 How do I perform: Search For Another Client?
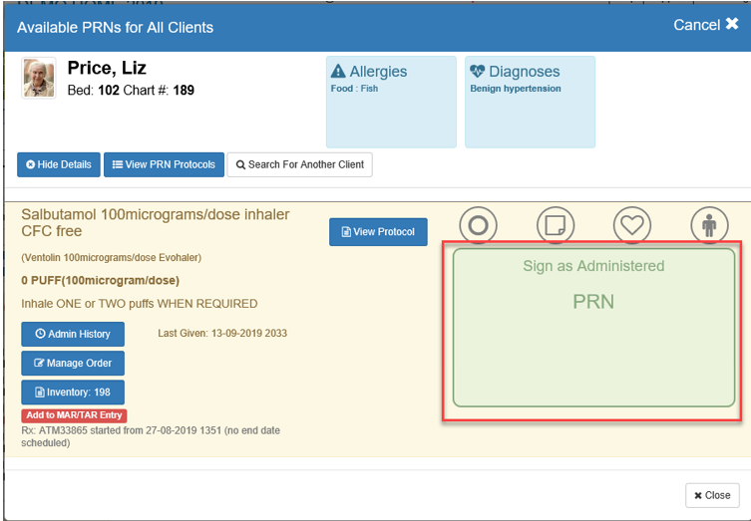click(299, 164)
